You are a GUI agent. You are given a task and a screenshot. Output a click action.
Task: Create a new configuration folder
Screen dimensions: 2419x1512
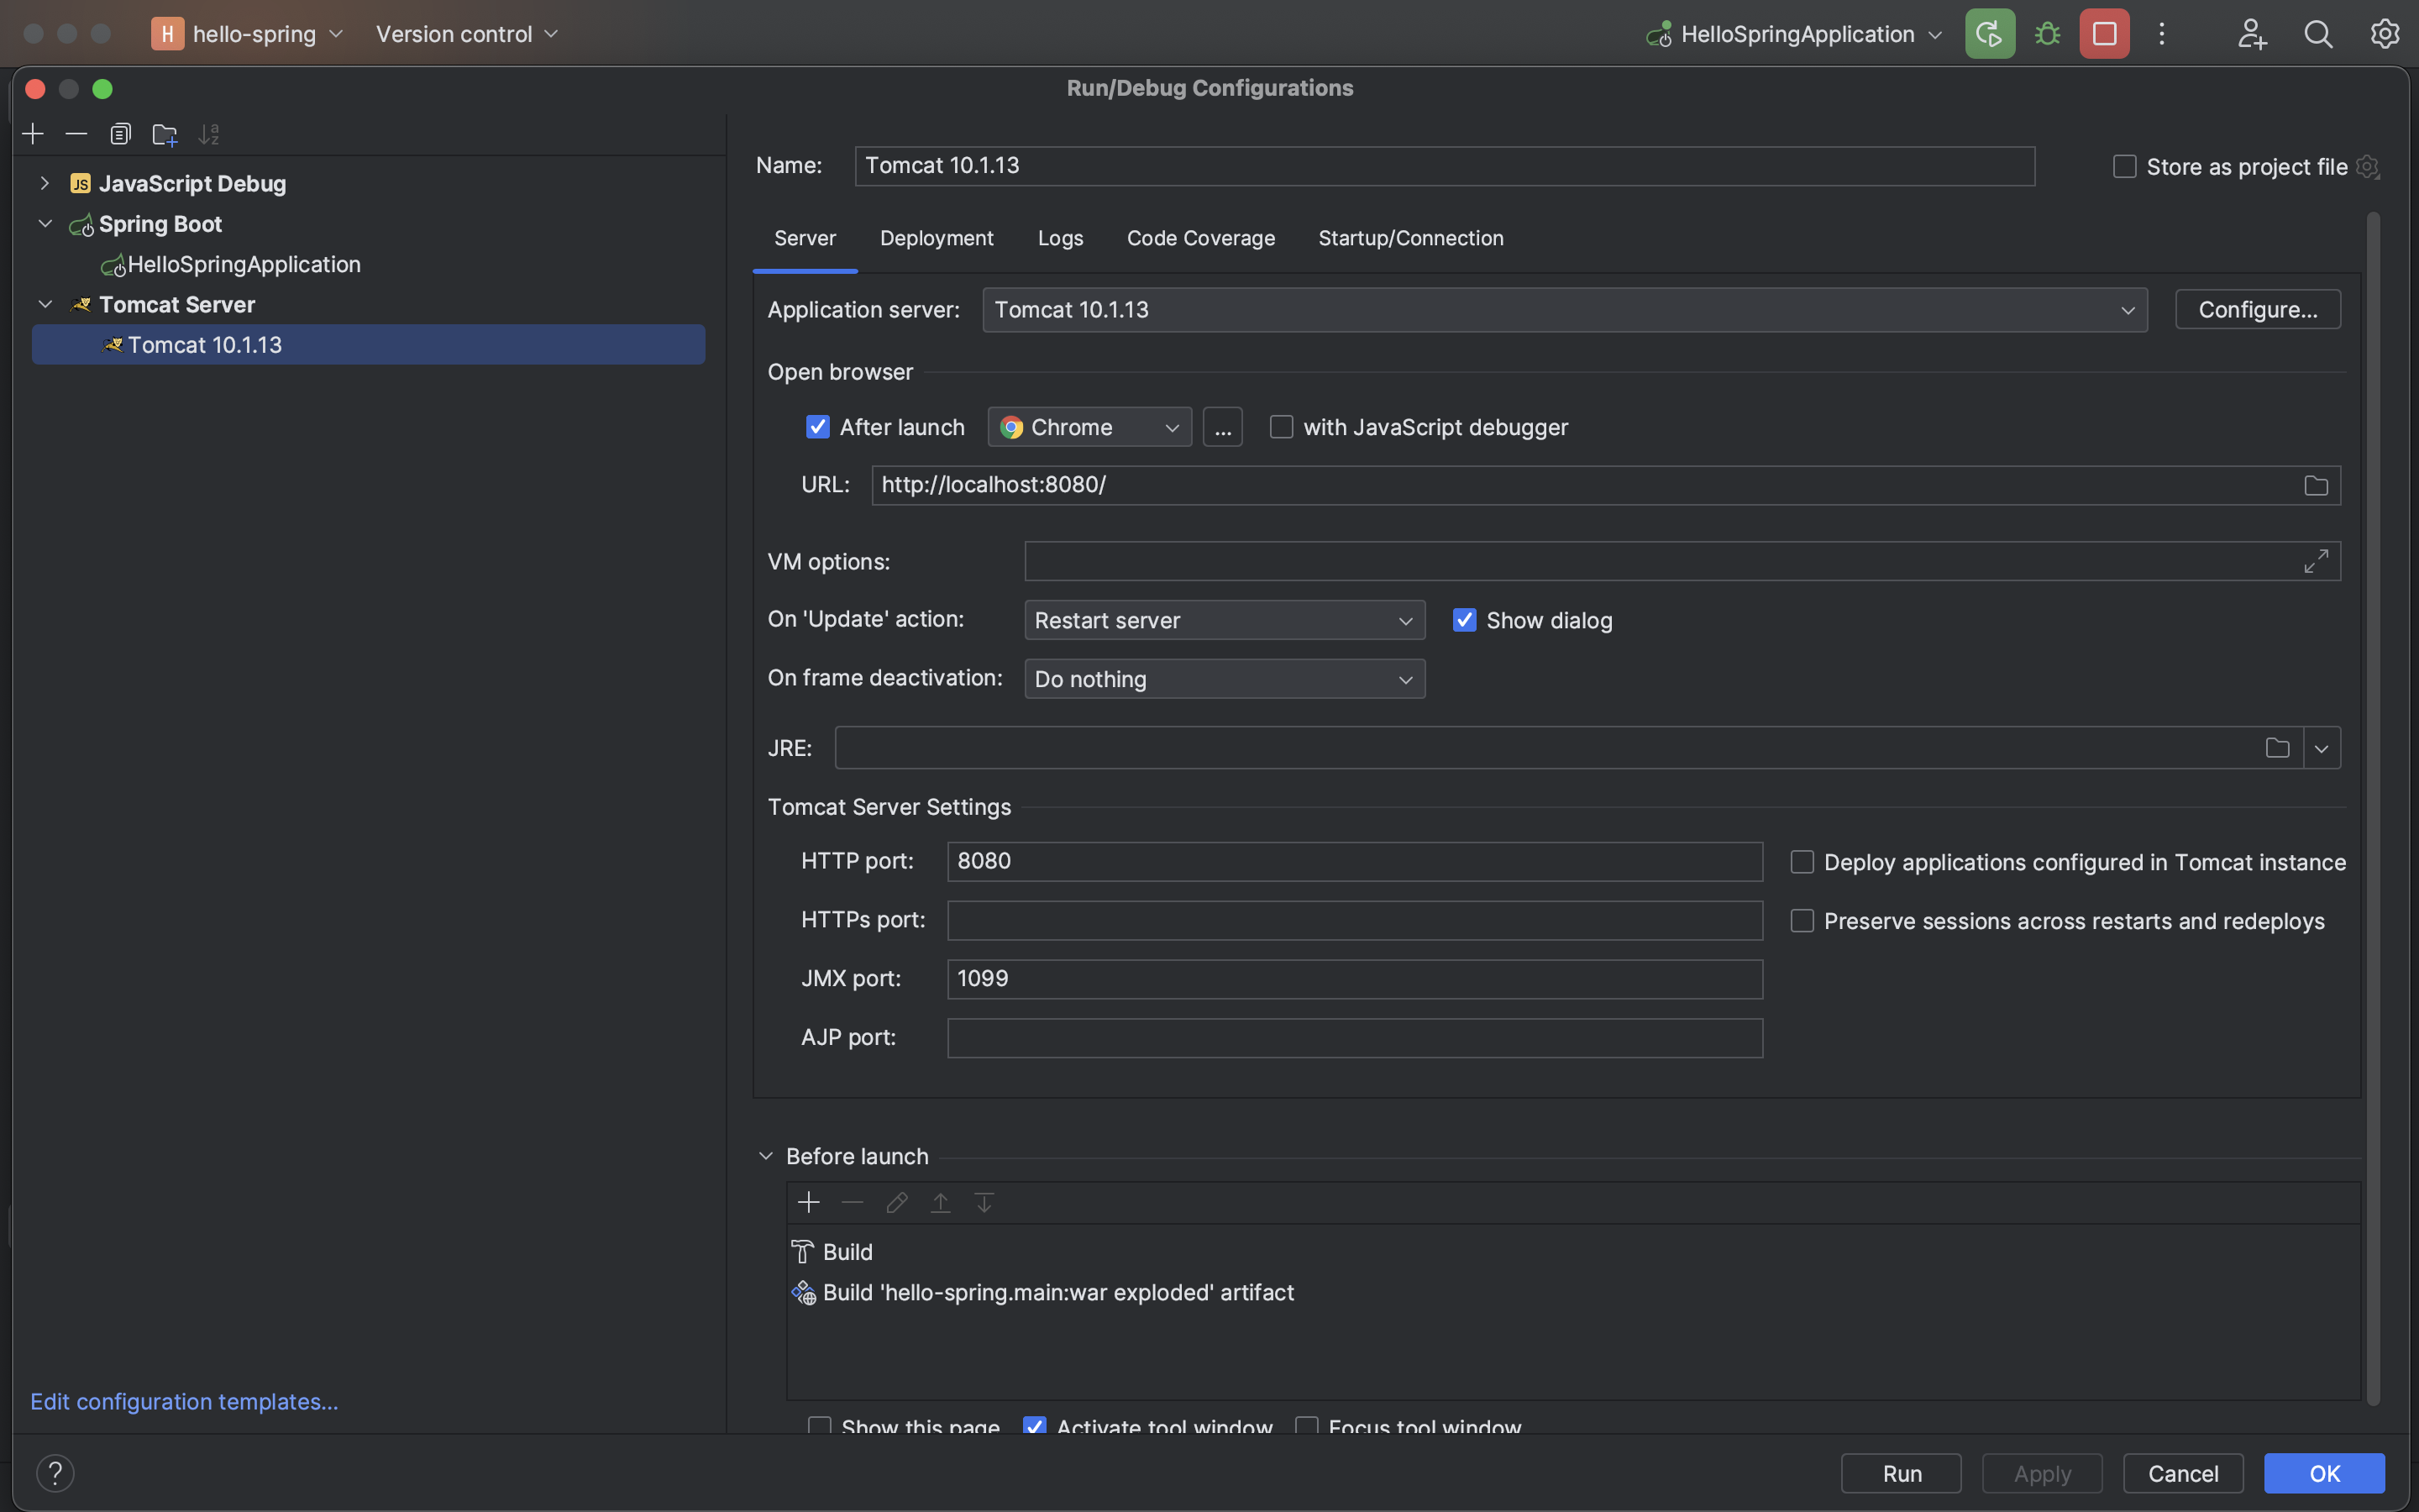(x=165, y=134)
